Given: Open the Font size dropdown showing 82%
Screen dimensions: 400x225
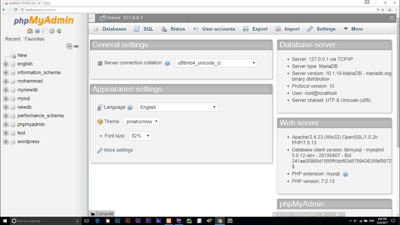Looking at the screenshot, I should 140,136.
